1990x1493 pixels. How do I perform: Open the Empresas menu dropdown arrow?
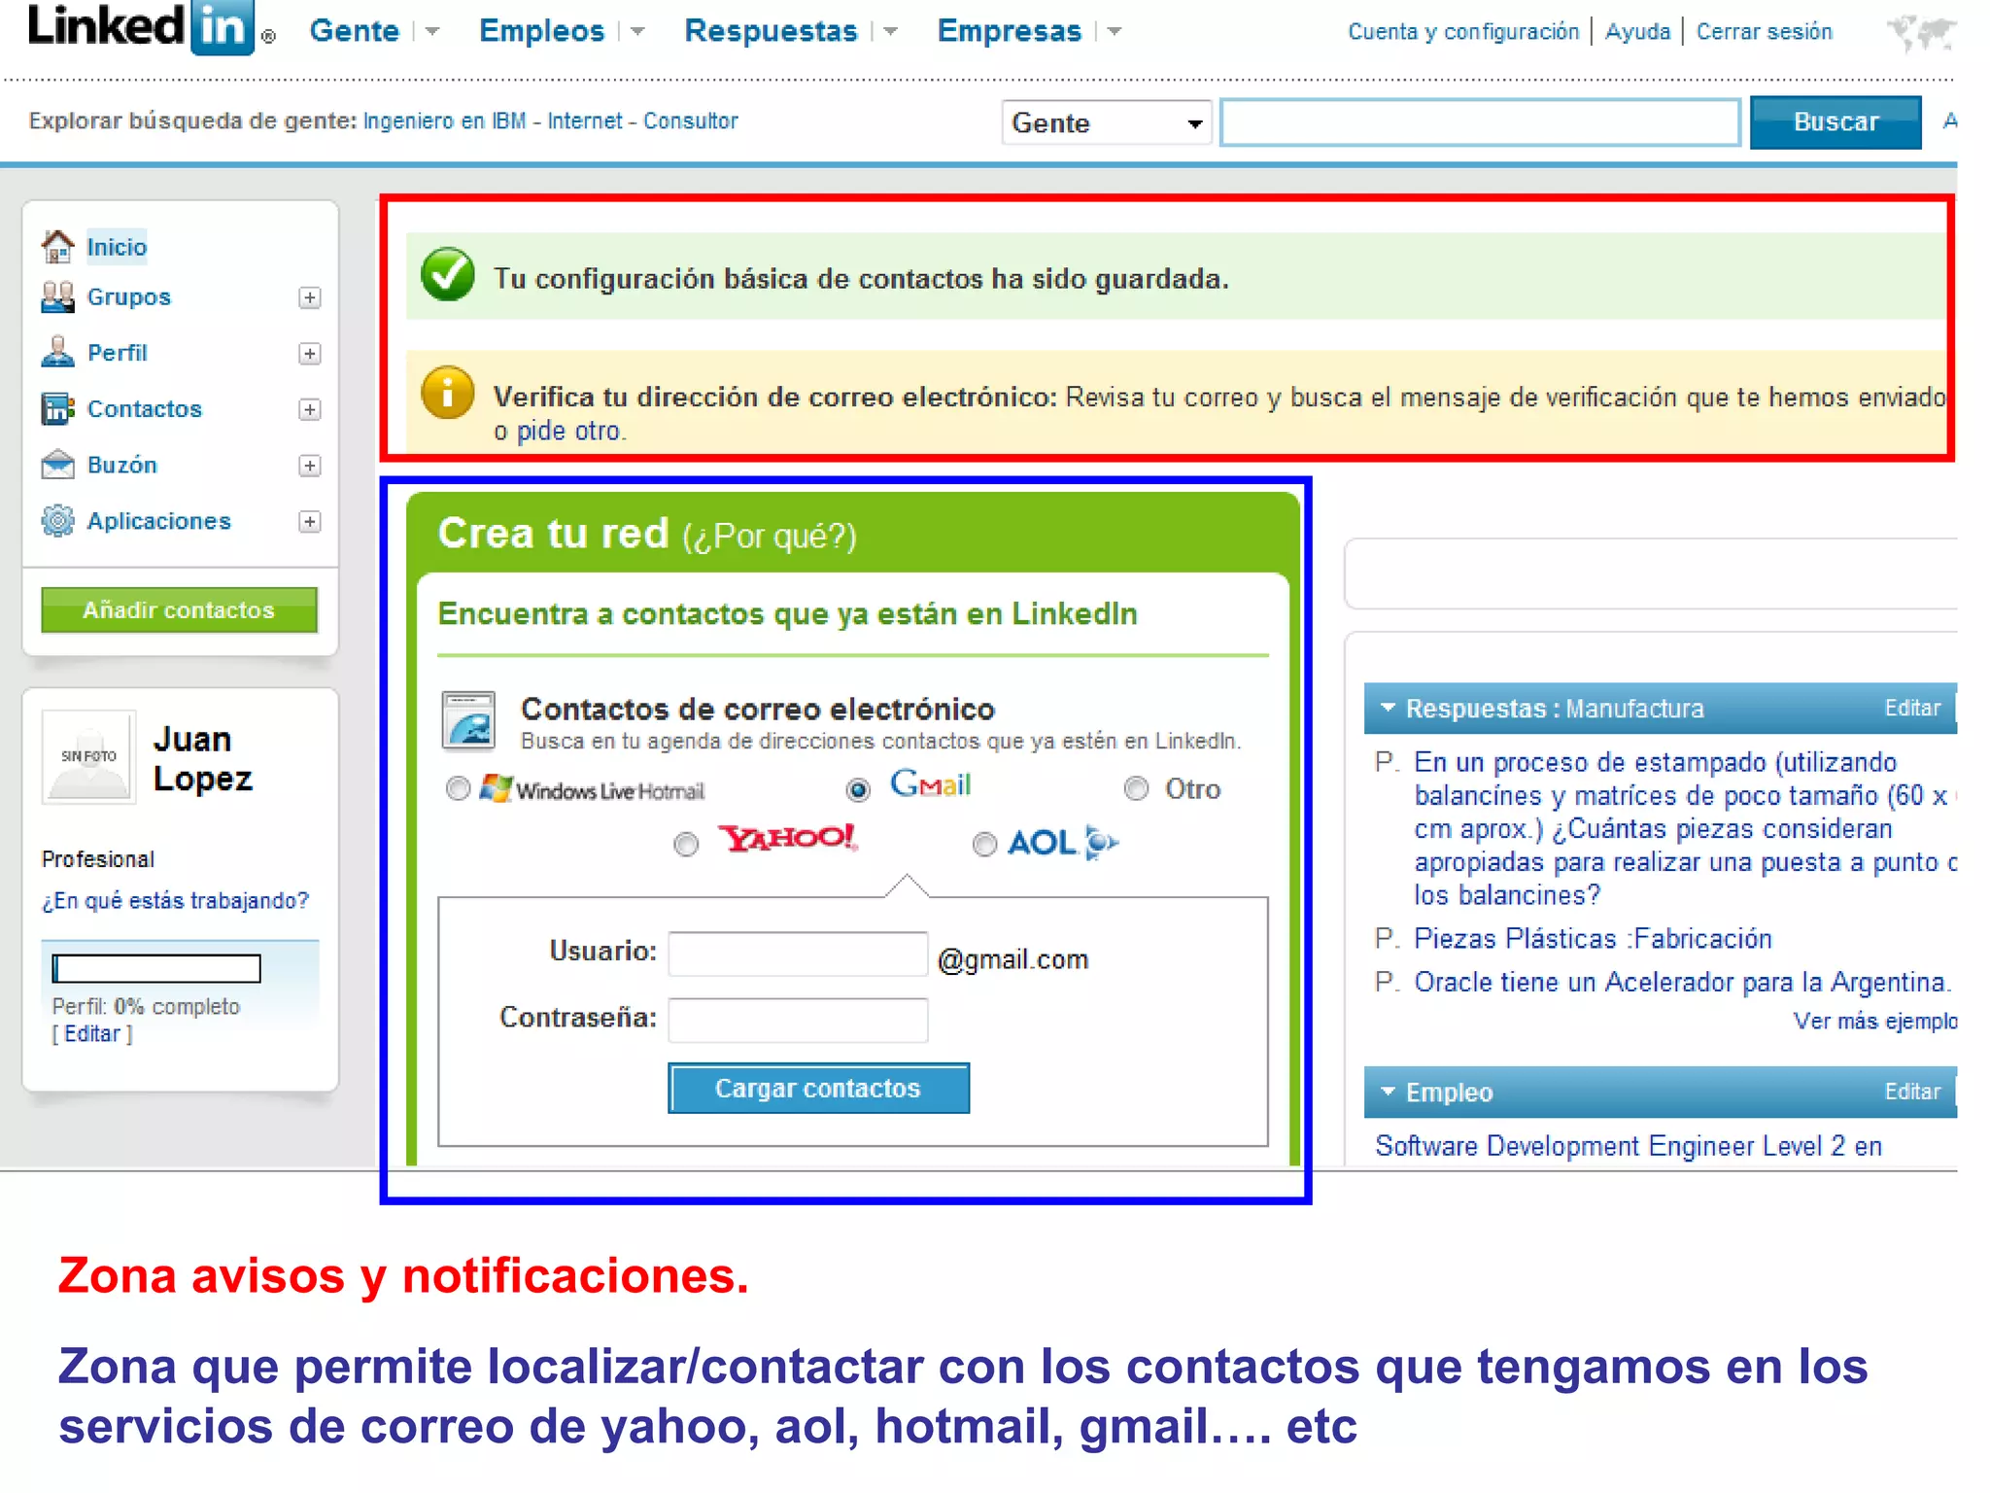[1115, 32]
